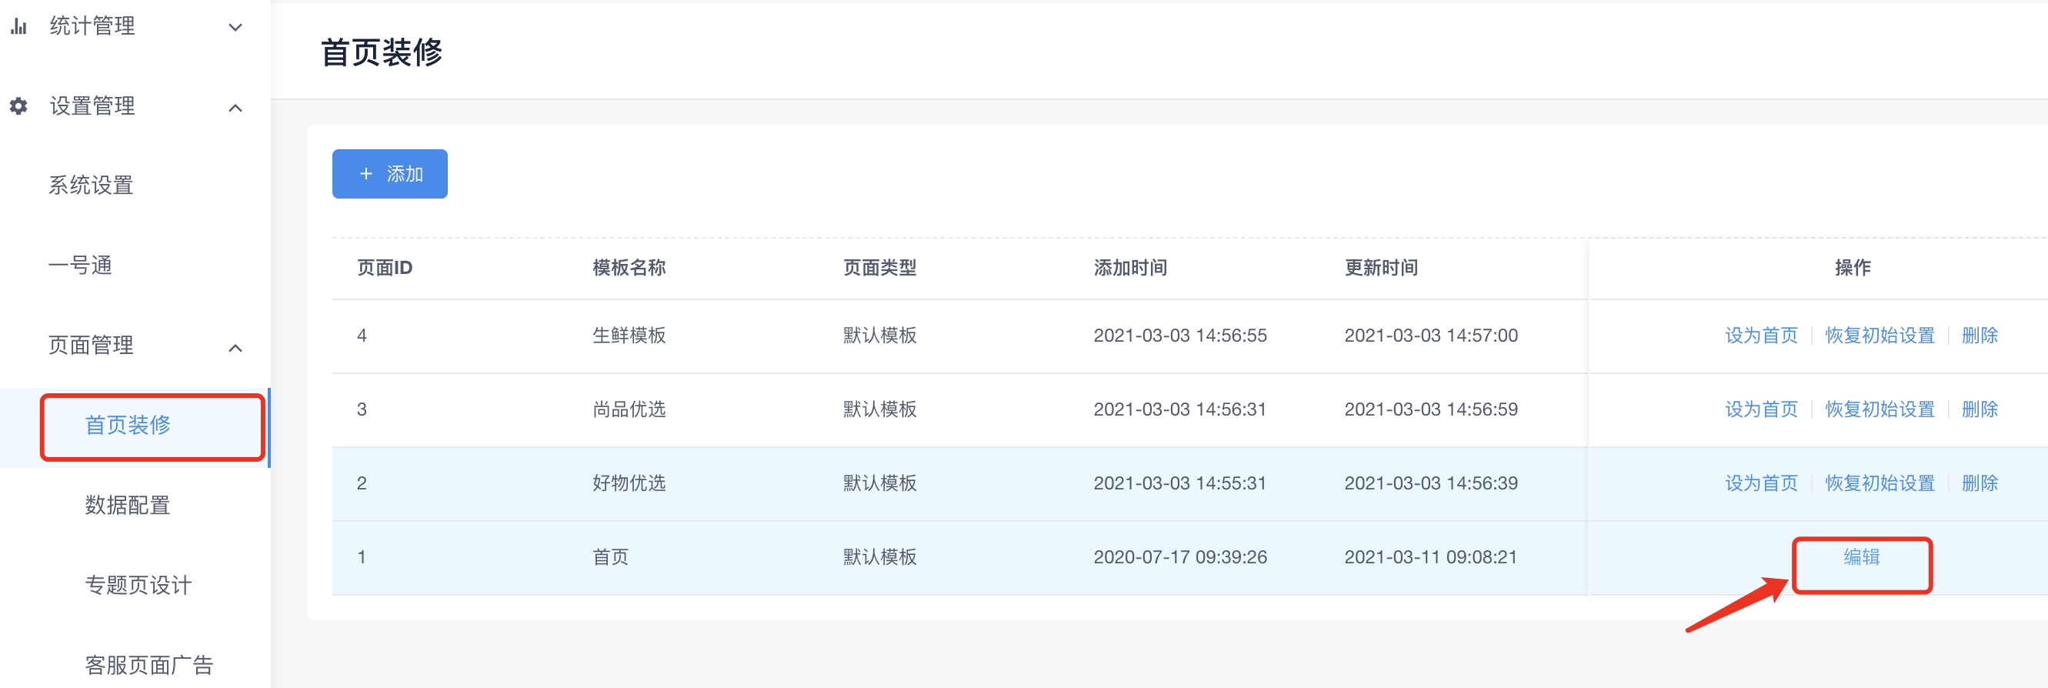Click 恢复初始设置 for 好物优选
The height and width of the screenshot is (688, 2048).
pos(1880,483)
